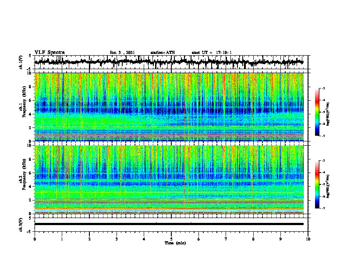Click the ch.2 "Frequency (kHz)" axis label
Viewport: 347px width, 268px height.
tap(24, 174)
